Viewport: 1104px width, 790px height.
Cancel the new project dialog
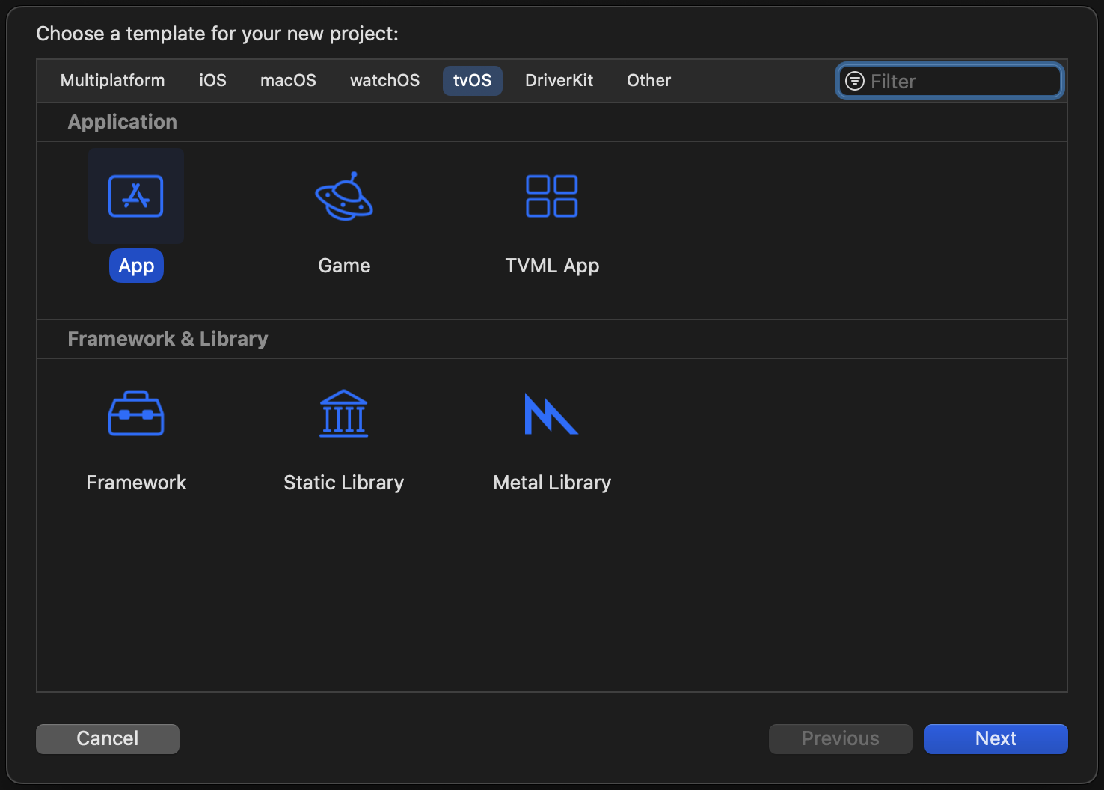pyautogui.click(x=108, y=738)
